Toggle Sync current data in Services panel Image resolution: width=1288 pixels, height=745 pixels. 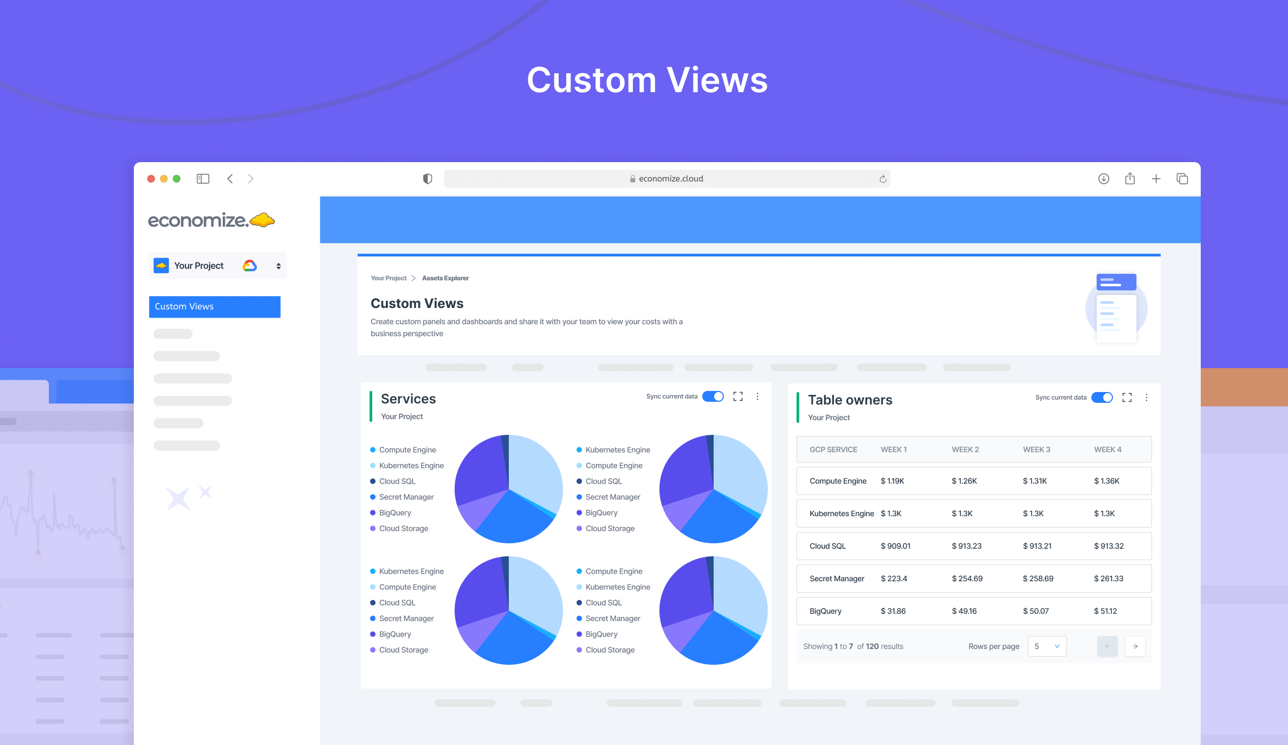[x=713, y=396]
